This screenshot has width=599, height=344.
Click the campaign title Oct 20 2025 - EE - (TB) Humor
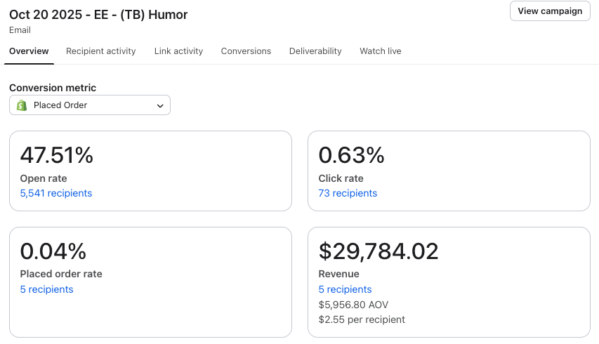[98, 15]
